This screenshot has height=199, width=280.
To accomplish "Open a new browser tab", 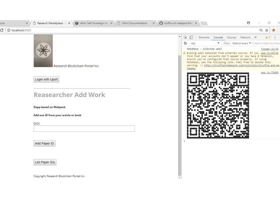I will (x=204, y=23).
